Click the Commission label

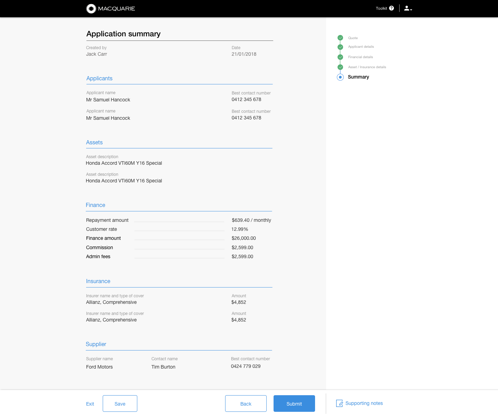pyautogui.click(x=100, y=247)
